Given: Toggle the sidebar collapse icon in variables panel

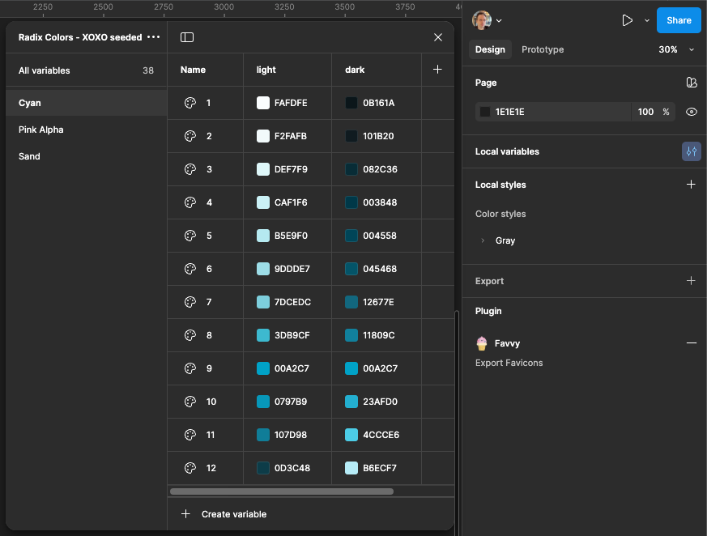Looking at the screenshot, I should (187, 36).
